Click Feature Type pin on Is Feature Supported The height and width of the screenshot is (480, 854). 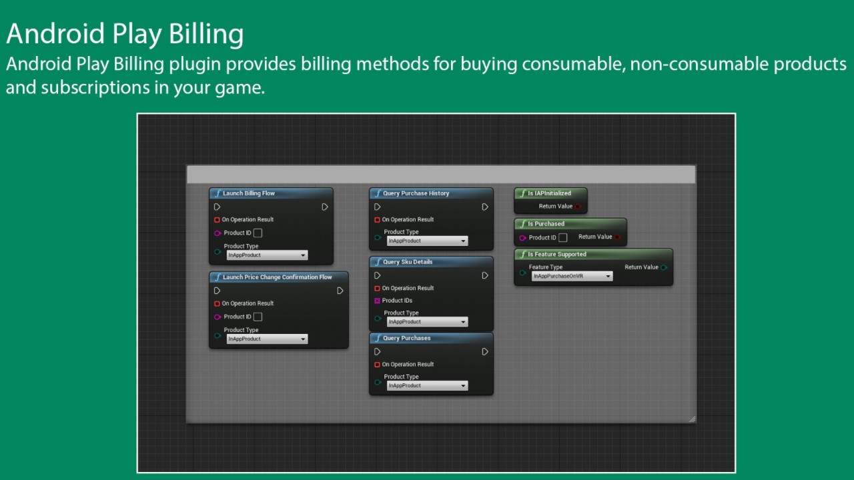pos(522,273)
